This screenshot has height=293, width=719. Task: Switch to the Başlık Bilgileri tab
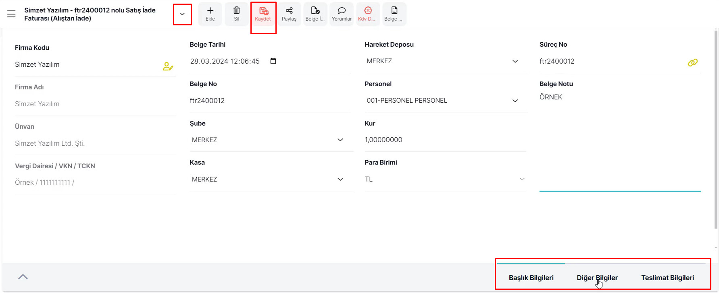(x=531, y=278)
